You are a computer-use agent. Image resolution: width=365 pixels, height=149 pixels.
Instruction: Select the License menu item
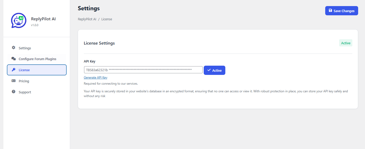pyautogui.click(x=37, y=70)
